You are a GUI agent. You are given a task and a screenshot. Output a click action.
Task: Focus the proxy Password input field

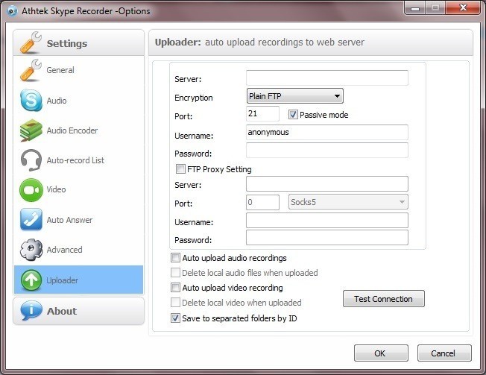[x=327, y=238]
